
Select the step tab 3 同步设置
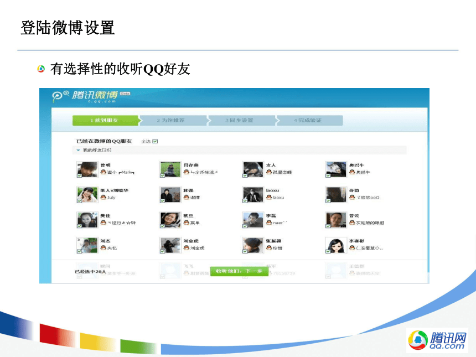pyautogui.click(x=242, y=120)
